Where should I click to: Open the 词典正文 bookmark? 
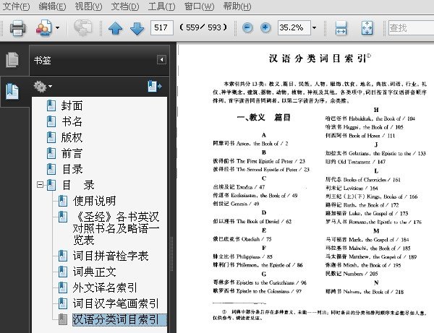tap(94, 272)
